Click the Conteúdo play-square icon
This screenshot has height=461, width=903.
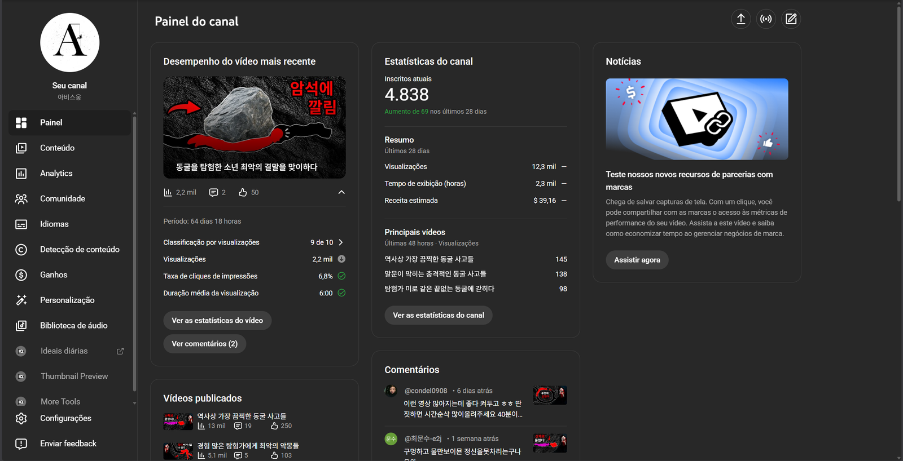click(x=21, y=148)
